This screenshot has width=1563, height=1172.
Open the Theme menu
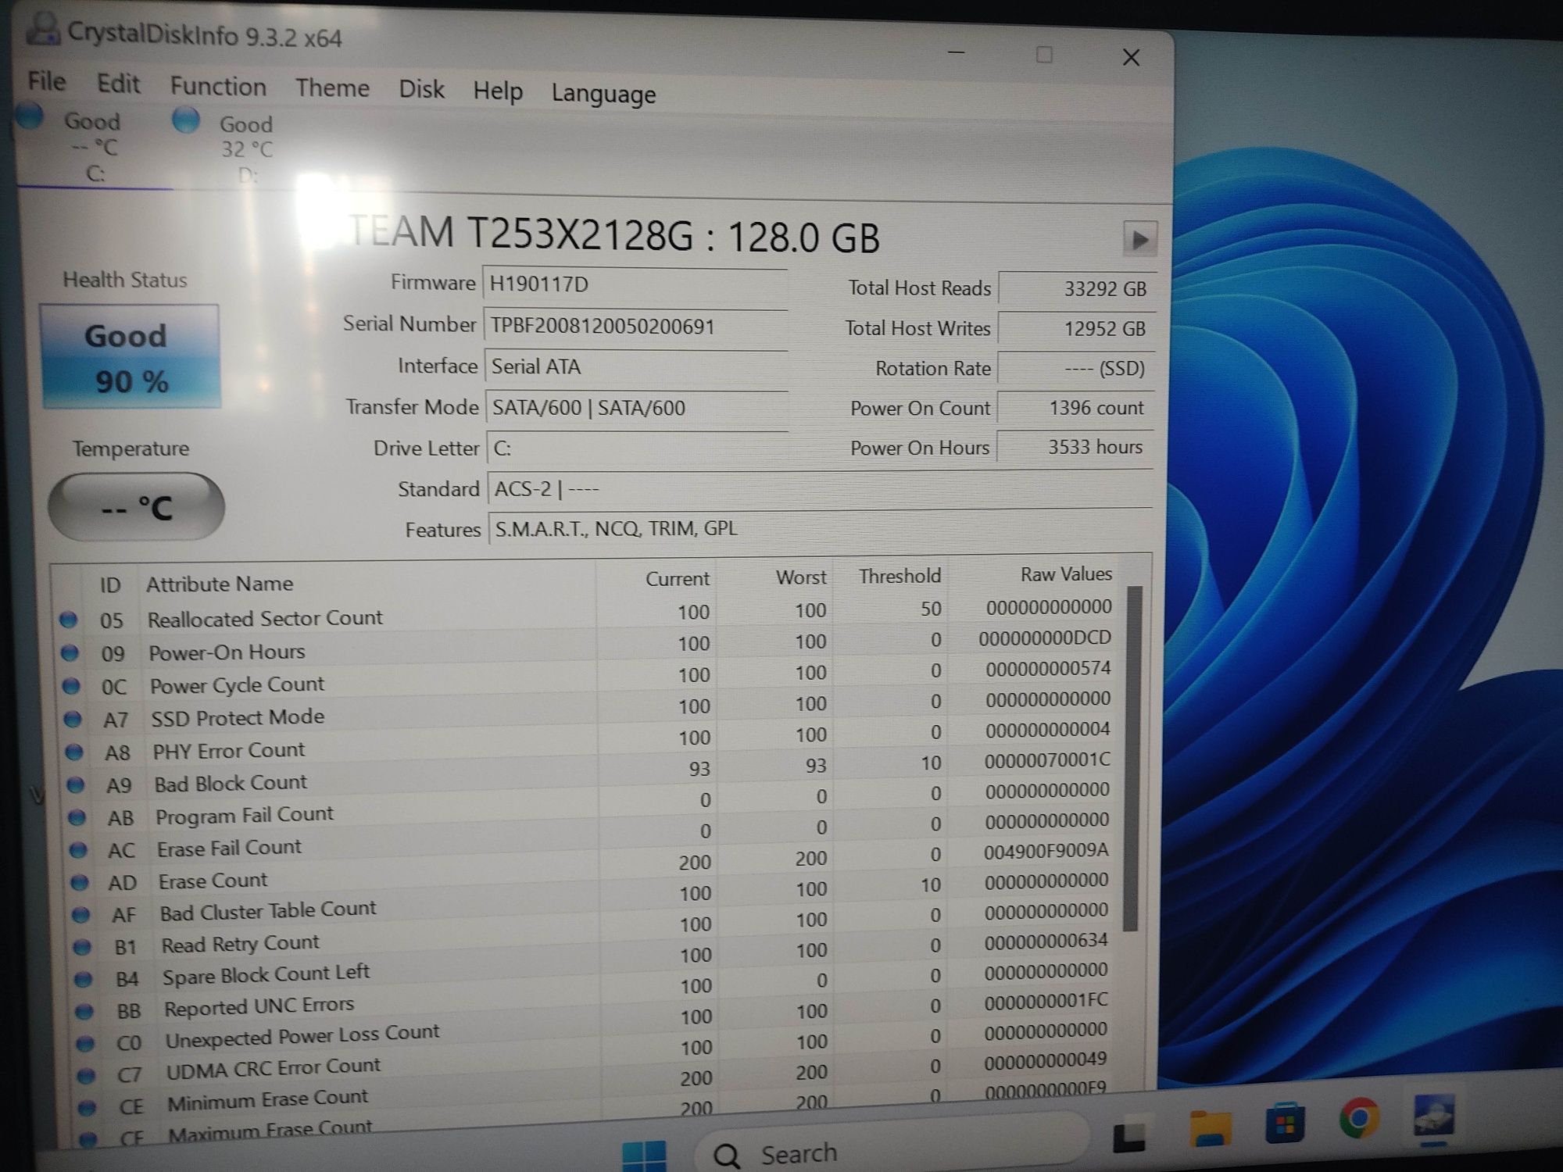pyautogui.click(x=332, y=88)
